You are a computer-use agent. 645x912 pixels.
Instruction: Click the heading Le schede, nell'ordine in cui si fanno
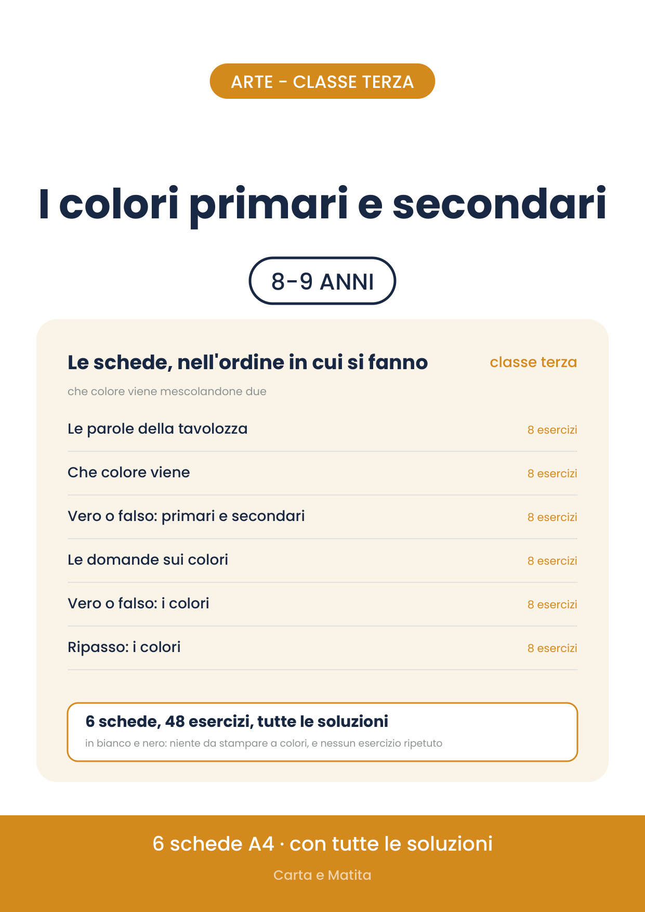pos(247,362)
